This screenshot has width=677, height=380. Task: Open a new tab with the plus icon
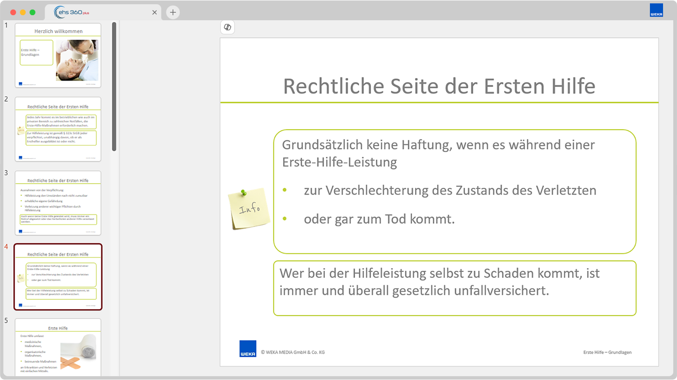pos(173,12)
